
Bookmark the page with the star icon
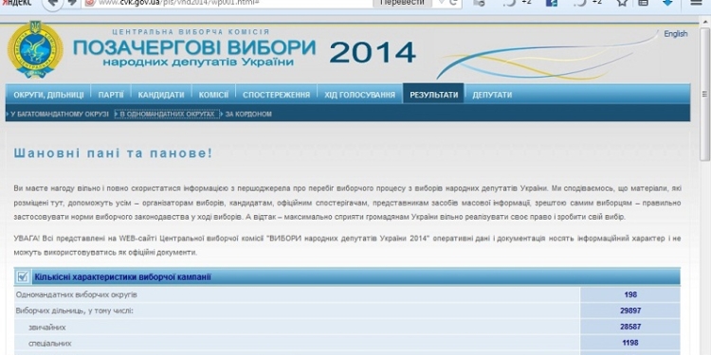(622, 3)
